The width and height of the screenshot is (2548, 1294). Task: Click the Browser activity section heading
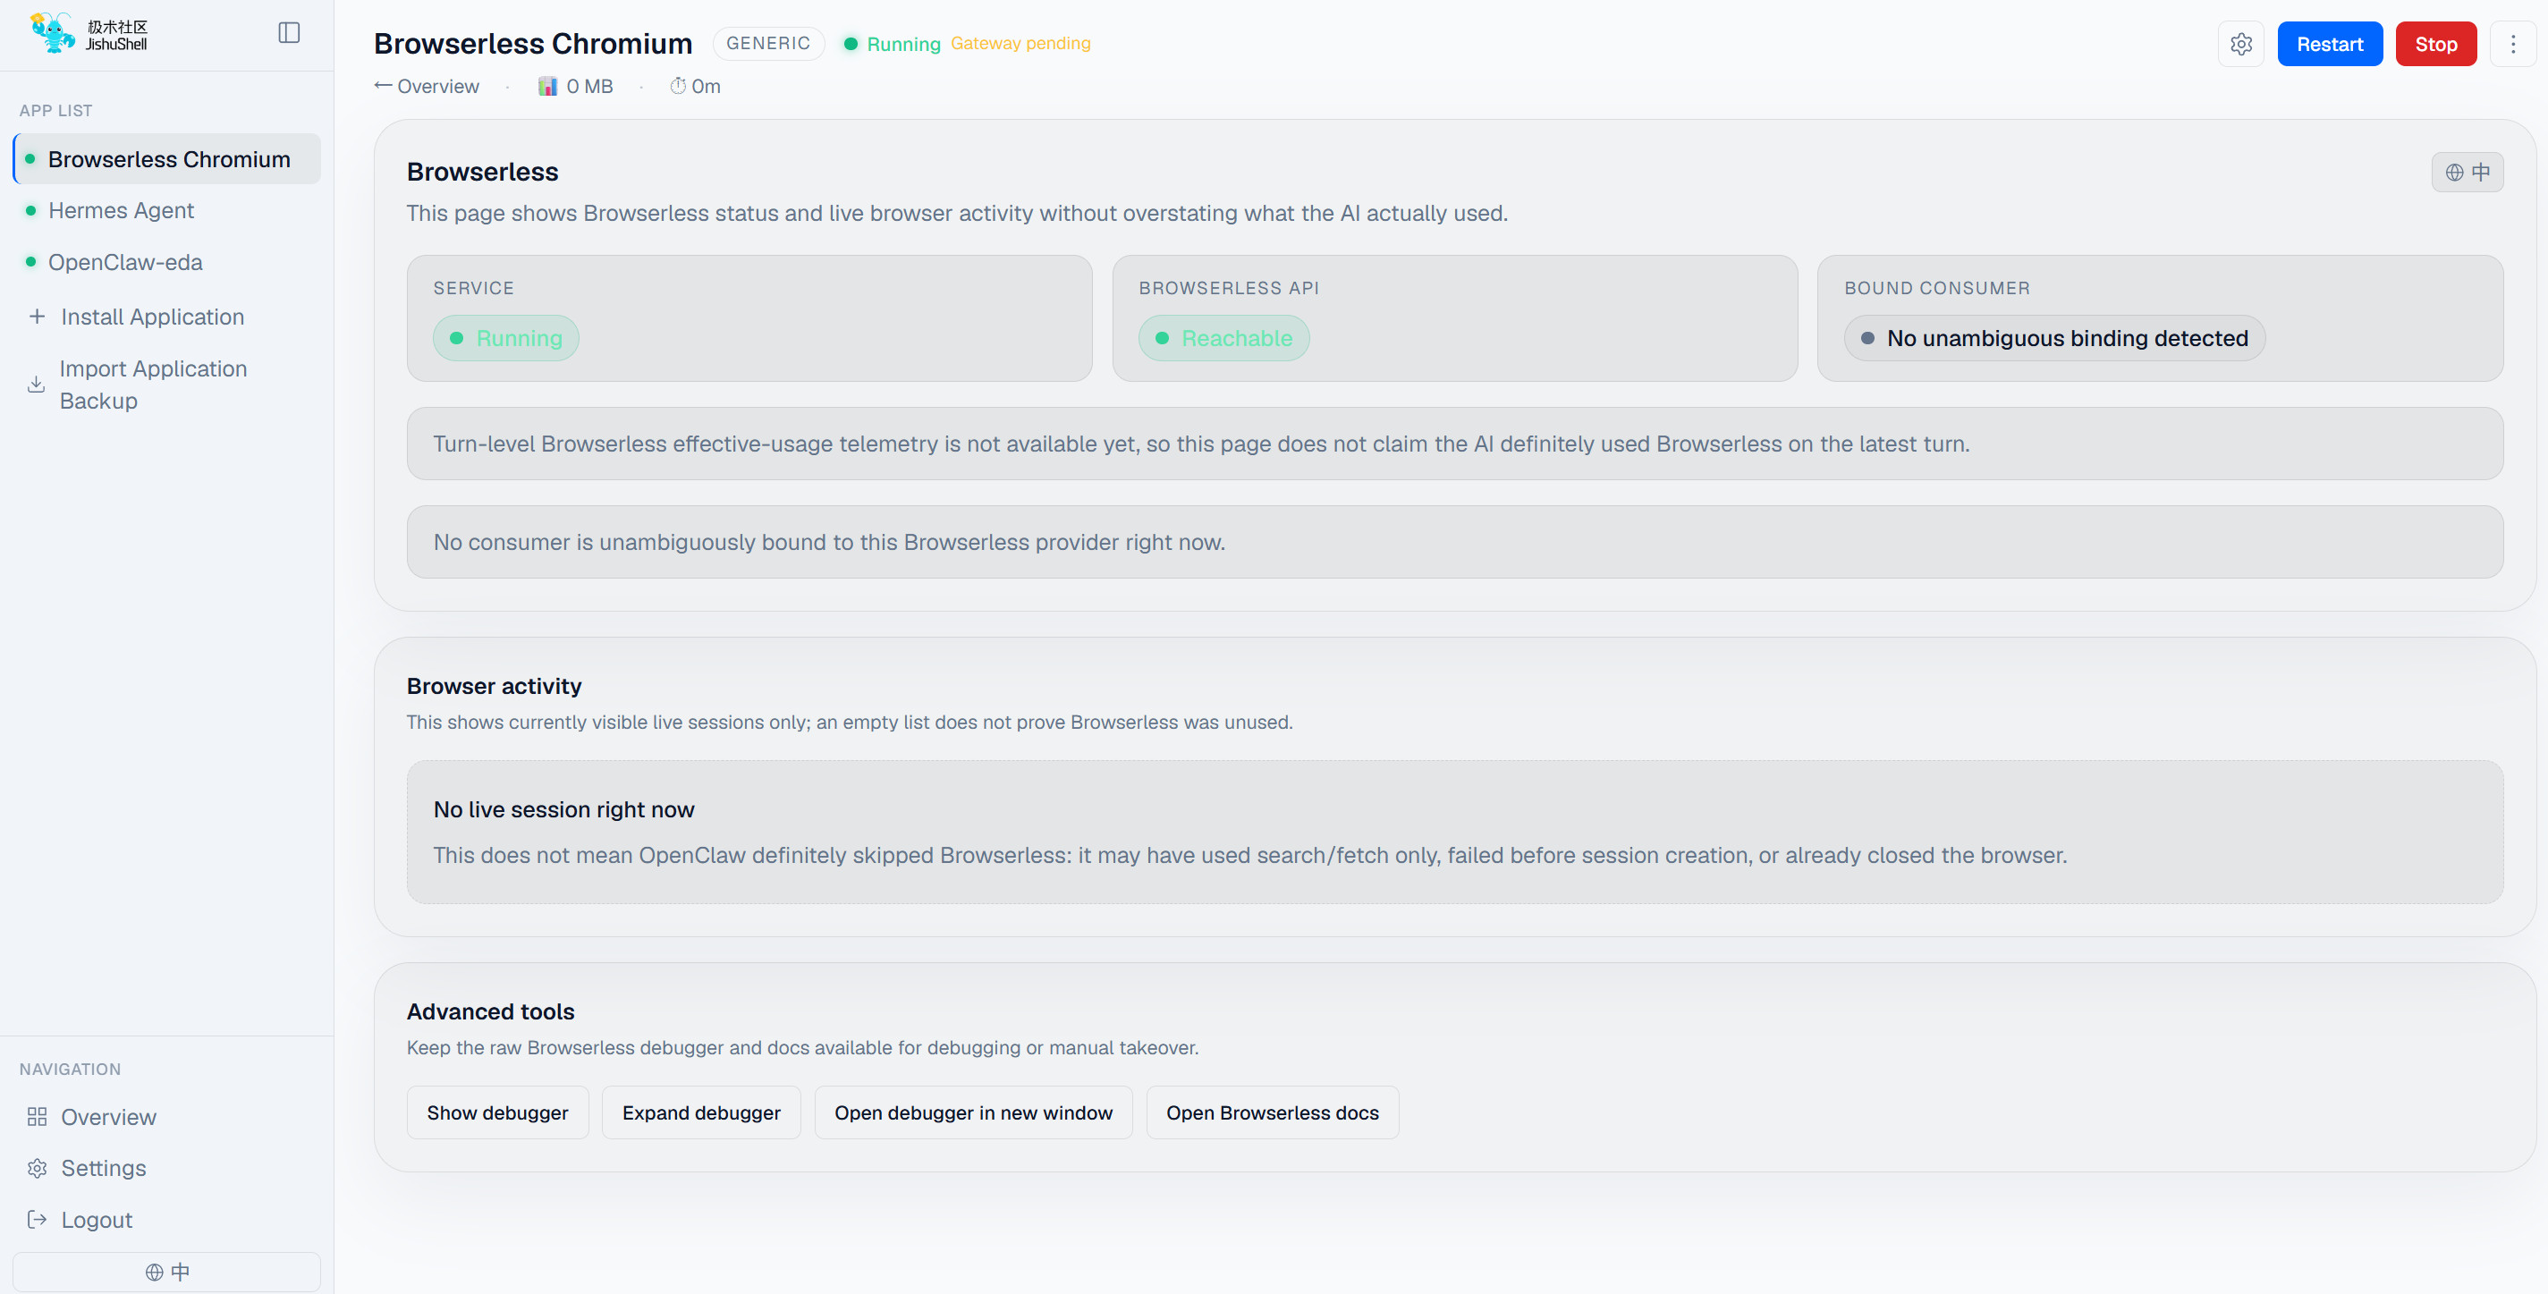tap(494, 687)
